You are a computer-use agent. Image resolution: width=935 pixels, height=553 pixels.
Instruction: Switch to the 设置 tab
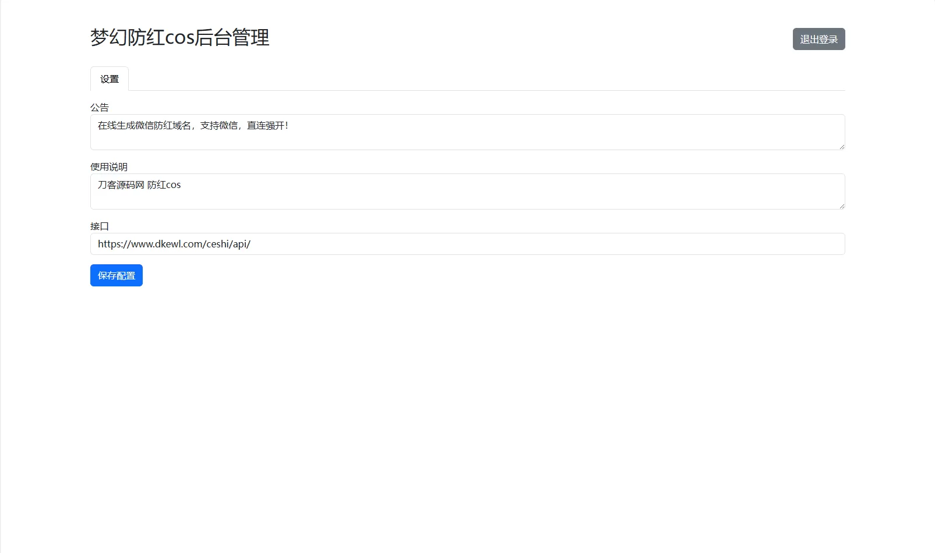click(x=109, y=78)
